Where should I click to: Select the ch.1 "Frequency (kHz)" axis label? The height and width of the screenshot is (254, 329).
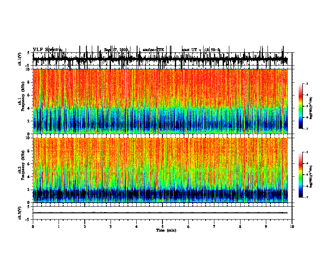(x=23, y=96)
